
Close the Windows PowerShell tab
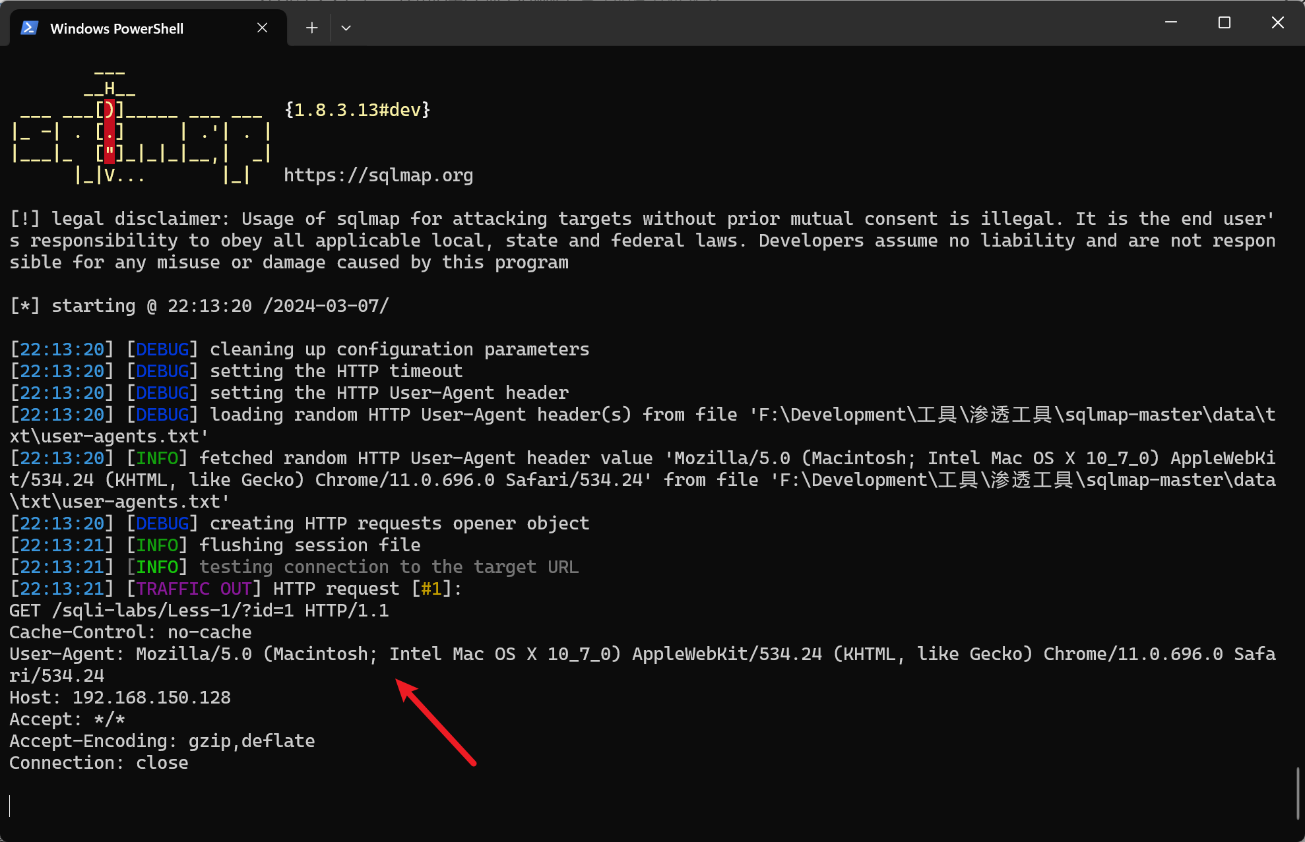click(x=262, y=28)
